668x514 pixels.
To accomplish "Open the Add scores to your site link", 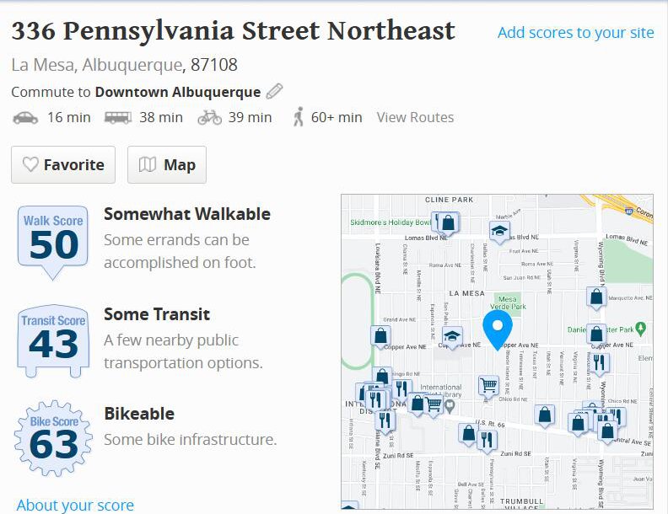I will (x=575, y=32).
